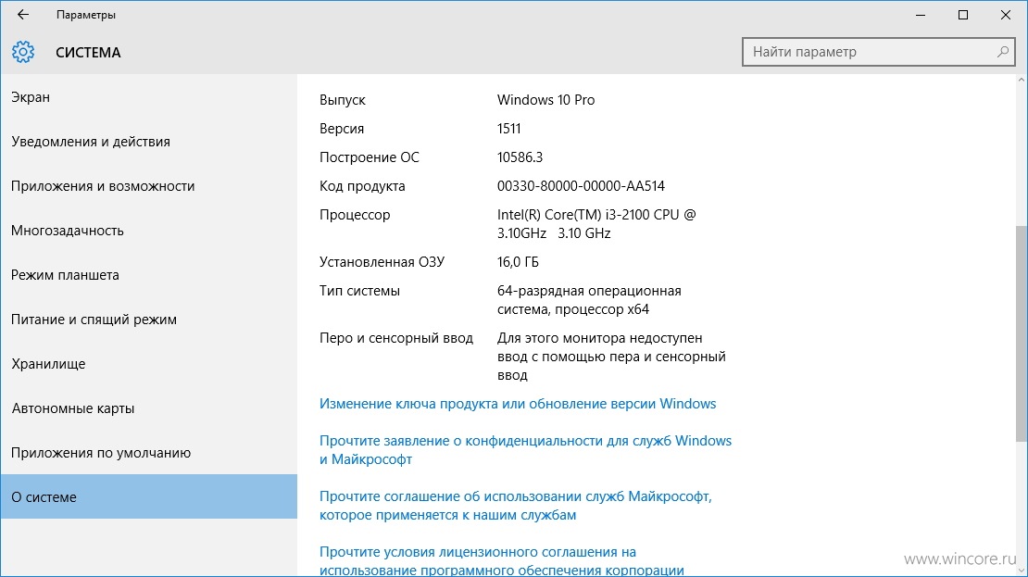Focus the 'Найти параметр' search field
The height and width of the screenshot is (577, 1028).
pyautogui.click(x=879, y=52)
